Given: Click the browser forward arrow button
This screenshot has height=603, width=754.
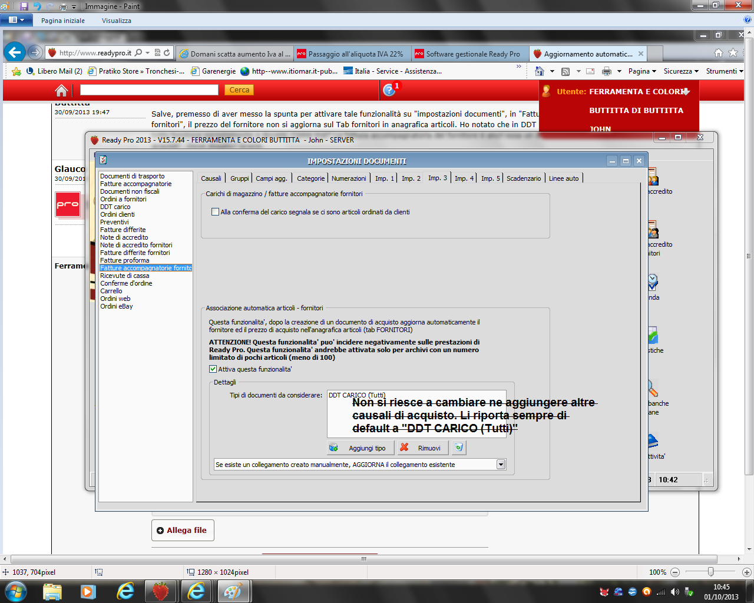Looking at the screenshot, I should 35,52.
